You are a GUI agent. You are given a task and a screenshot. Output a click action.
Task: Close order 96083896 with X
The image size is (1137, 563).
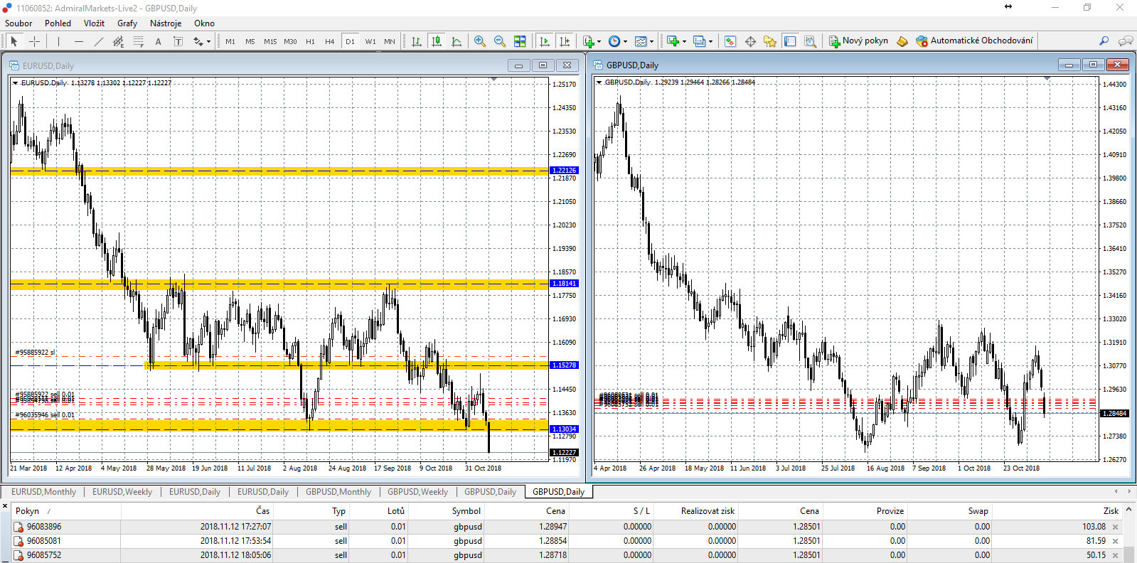[1115, 527]
